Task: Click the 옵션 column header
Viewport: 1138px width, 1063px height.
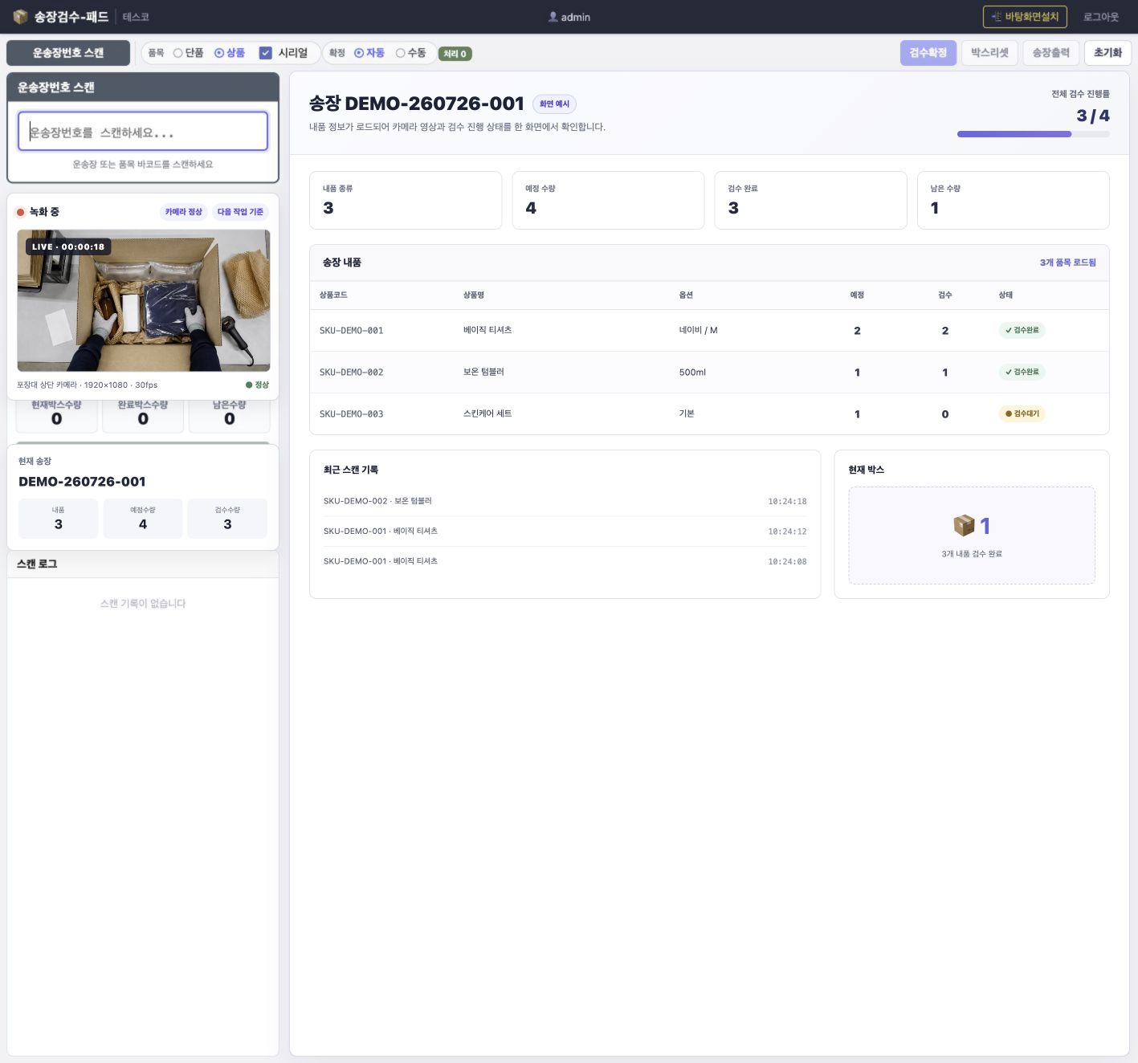Action: click(686, 295)
